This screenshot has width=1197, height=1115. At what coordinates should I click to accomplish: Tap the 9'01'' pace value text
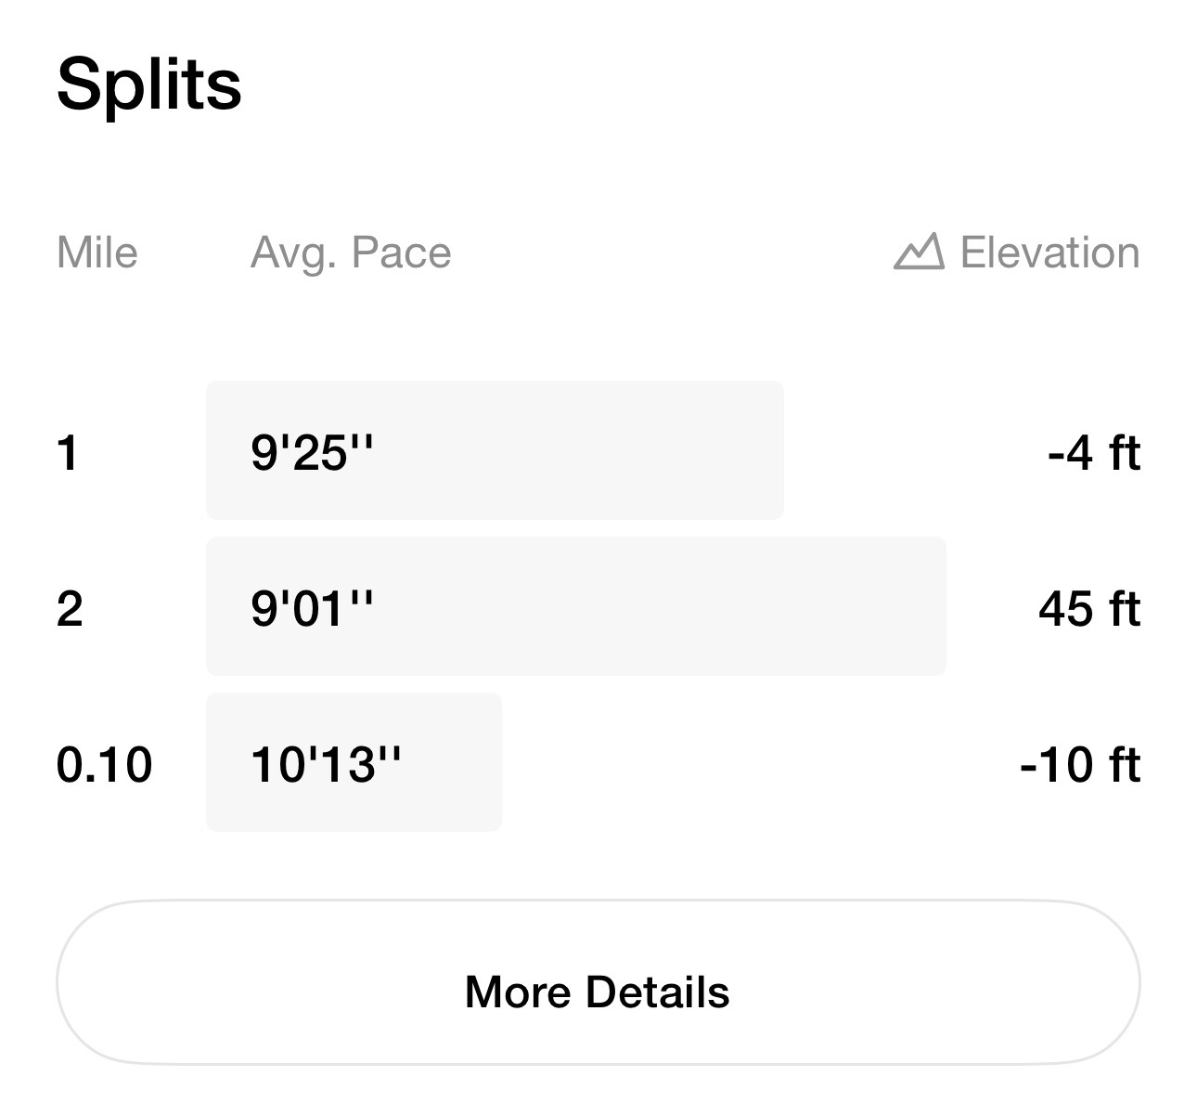coord(312,609)
